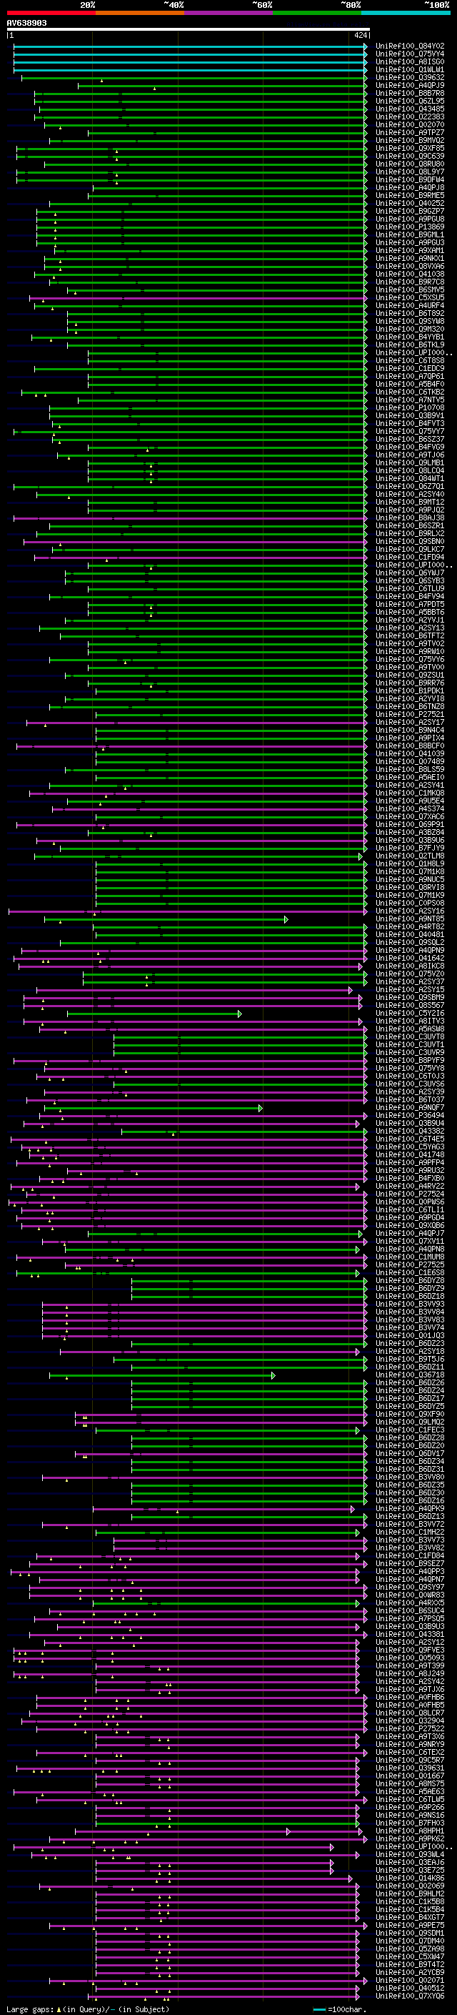Select the UniRef100_B3VV93 label
This screenshot has height=2015, width=457.
point(410,1304)
